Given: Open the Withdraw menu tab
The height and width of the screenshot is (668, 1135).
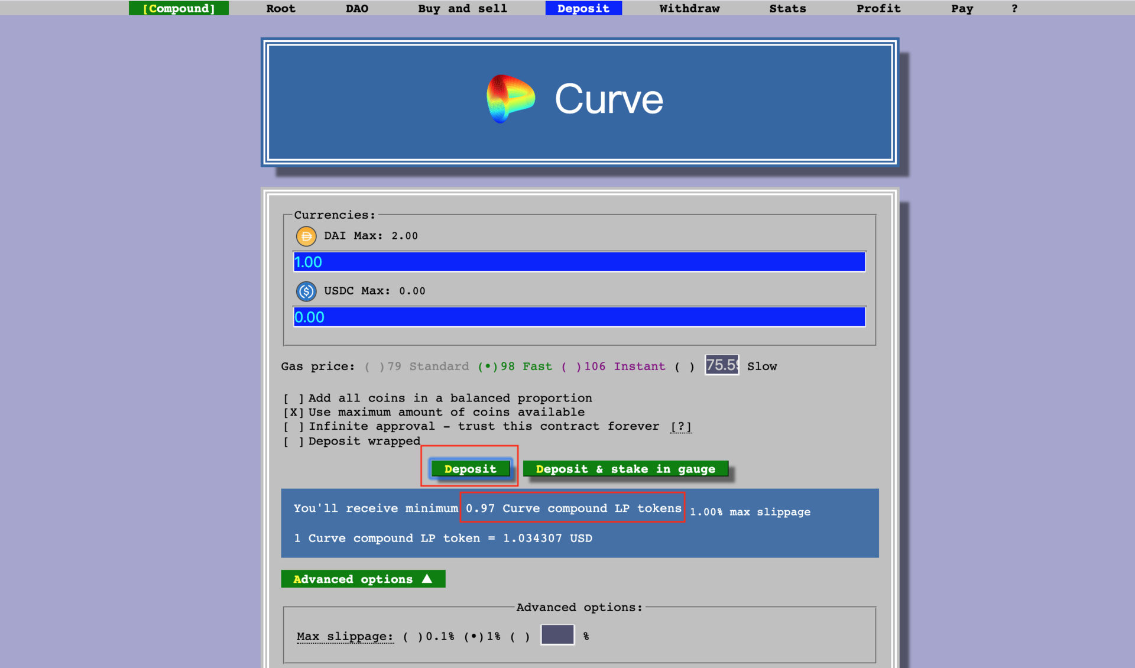Looking at the screenshot, I should [x=689, y=8].
